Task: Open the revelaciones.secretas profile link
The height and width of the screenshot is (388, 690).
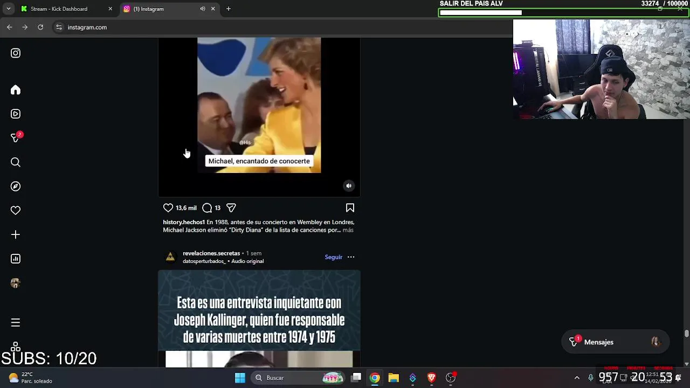Action: point(211,253)
